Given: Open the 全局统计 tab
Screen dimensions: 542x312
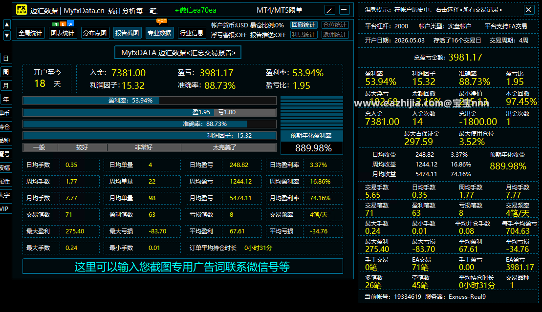Looking at the screenshot, I should pyautogui.click(x=30, y=33).
